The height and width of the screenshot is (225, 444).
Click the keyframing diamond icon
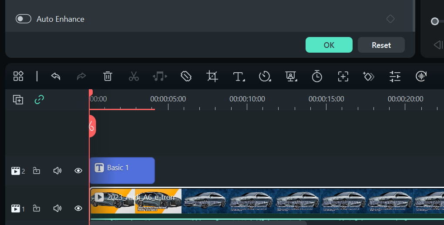369,76
